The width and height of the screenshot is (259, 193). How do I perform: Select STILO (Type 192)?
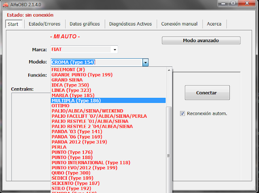[108, 189]
